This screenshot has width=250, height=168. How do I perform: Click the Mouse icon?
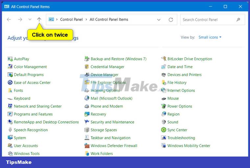(x=163, y=99)
